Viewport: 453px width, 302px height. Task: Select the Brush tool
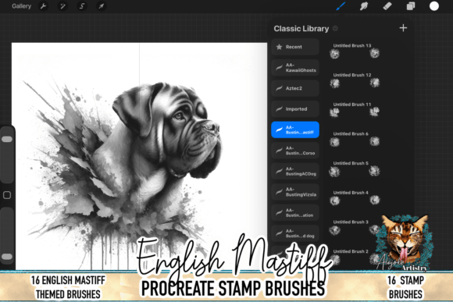coord(341,6)
